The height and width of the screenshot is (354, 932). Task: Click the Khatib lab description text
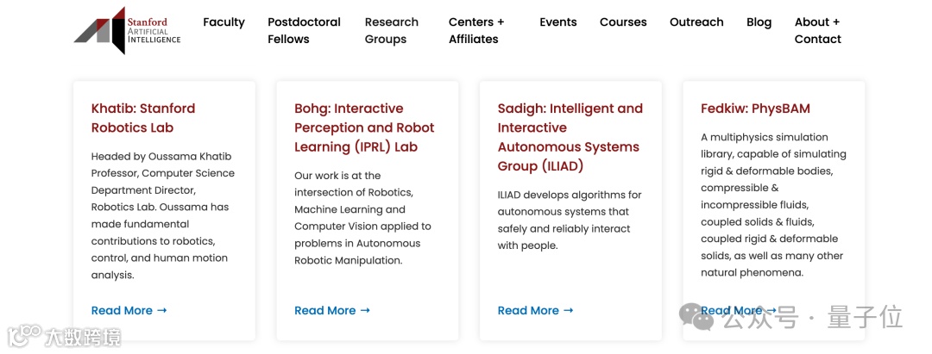[x=162, y=215]
